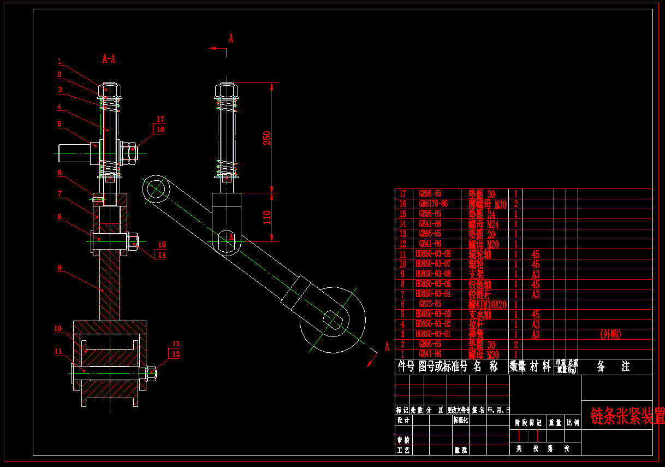The height and width of the screenshot is (467, 665).
Task: Click the HD850-03-04 drawing number cell
Action: pyautogui.click(x=434, y=294)
